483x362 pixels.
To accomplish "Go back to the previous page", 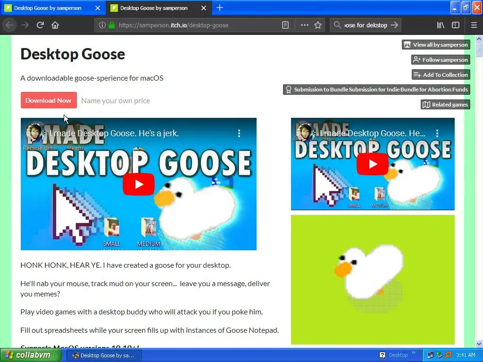I will pos(9,25).
